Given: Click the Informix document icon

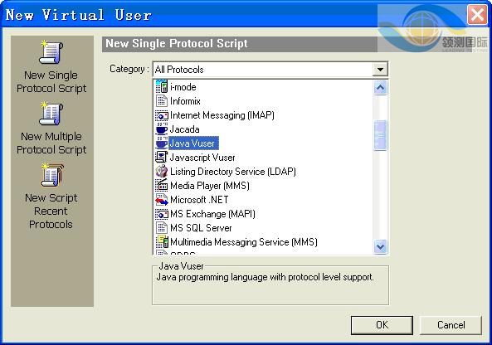Looking at the screenshot, I should (162, 101).
